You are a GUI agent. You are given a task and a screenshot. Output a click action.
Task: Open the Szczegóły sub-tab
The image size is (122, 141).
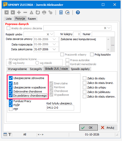36,69
